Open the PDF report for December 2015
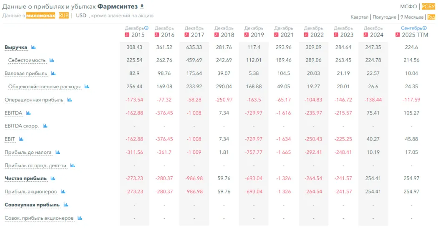 [x=128, y=35]
